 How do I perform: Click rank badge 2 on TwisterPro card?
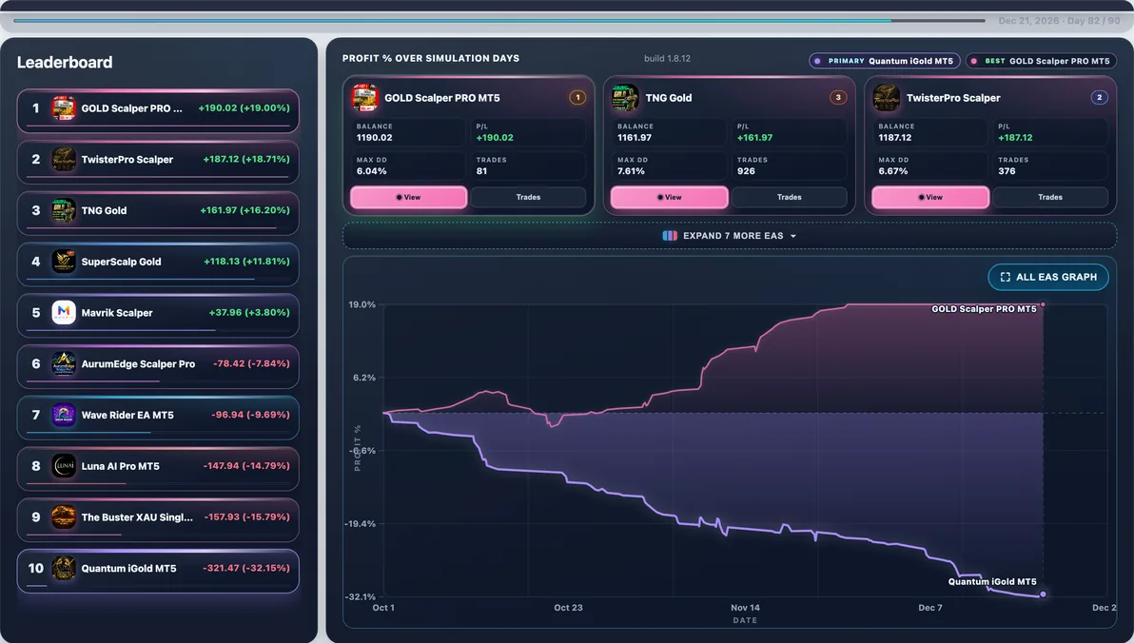click(1100, 98)
